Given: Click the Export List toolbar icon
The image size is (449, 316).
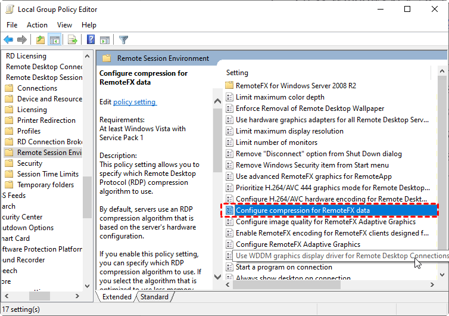Looking at the screenshot, I should pos(72,40).
